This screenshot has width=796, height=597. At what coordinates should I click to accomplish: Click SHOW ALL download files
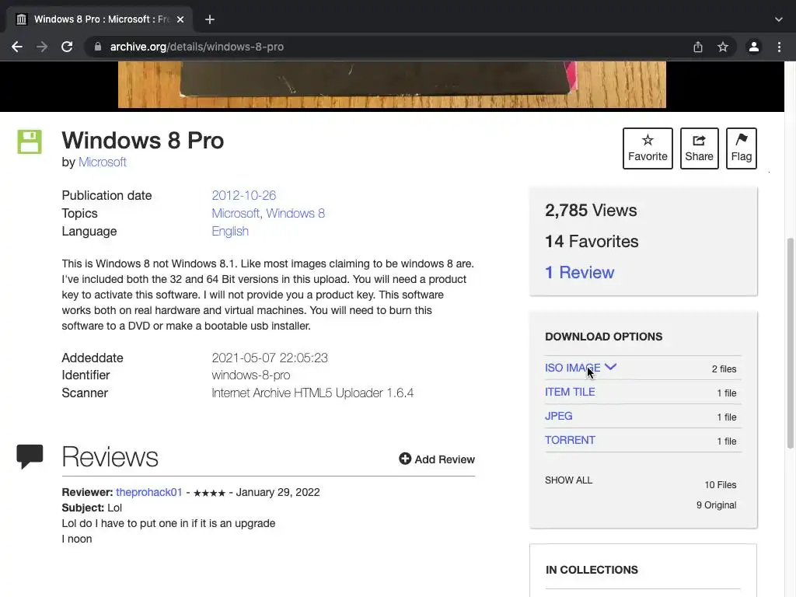click(x=568, y=480)
